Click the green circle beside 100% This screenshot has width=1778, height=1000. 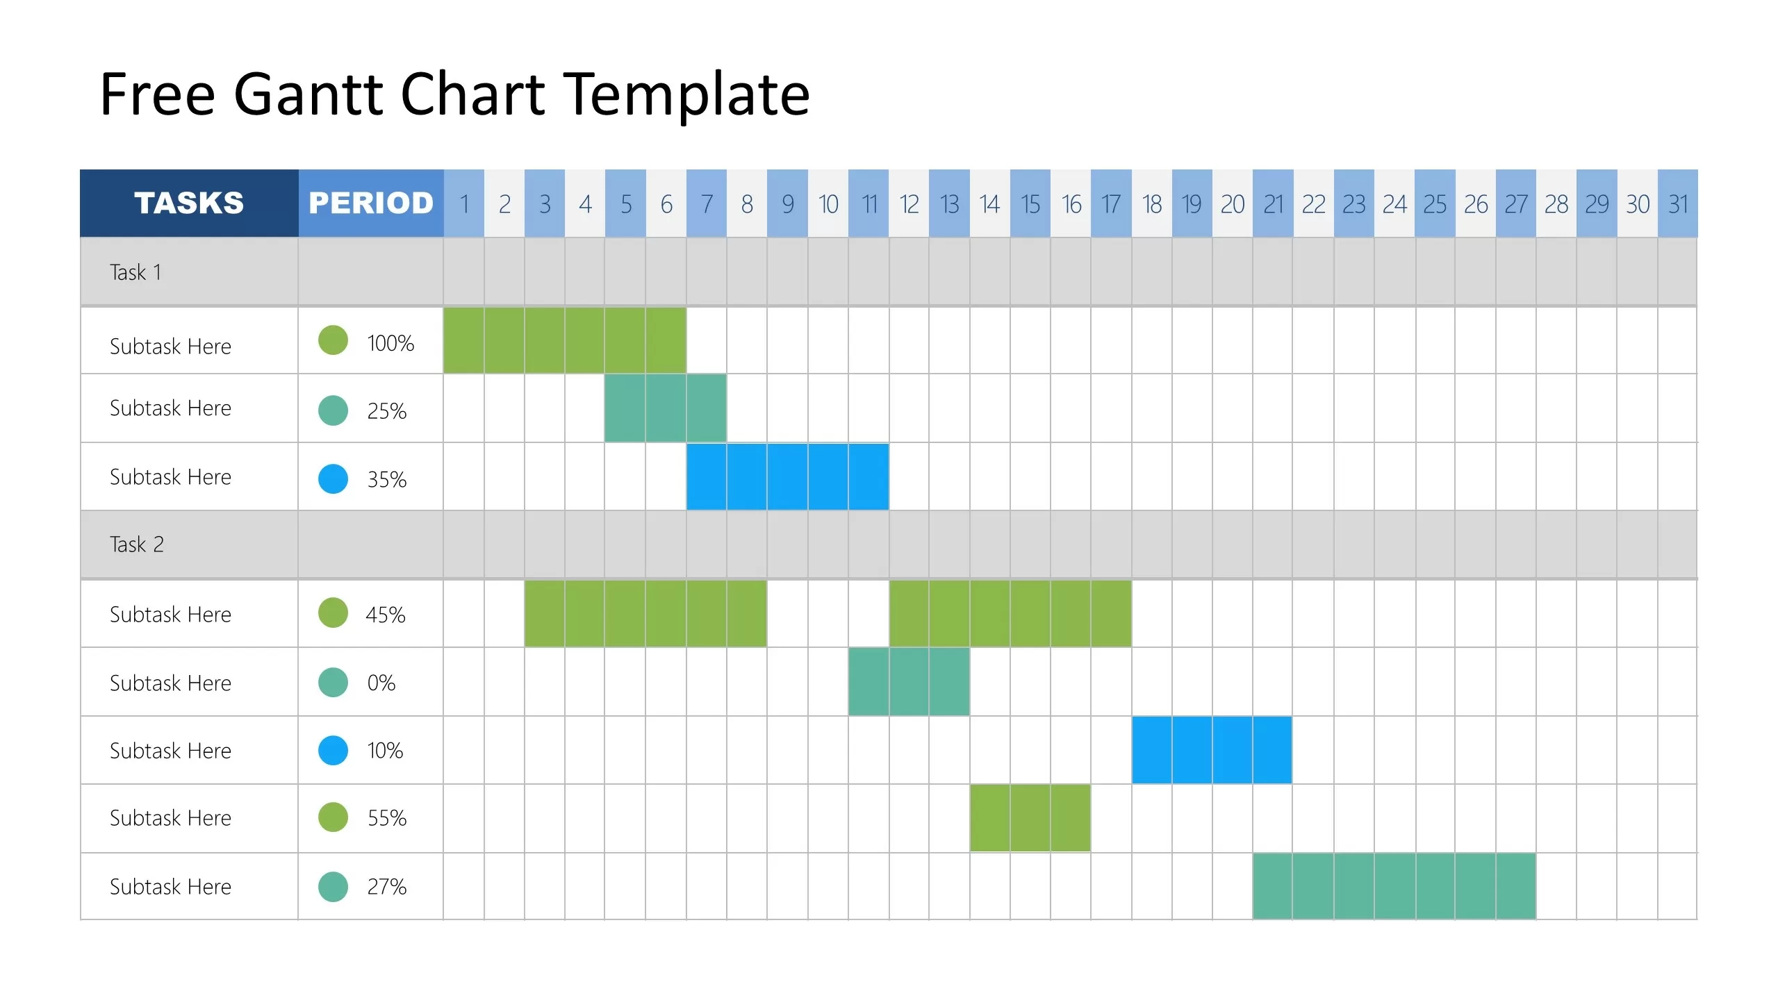333,340
